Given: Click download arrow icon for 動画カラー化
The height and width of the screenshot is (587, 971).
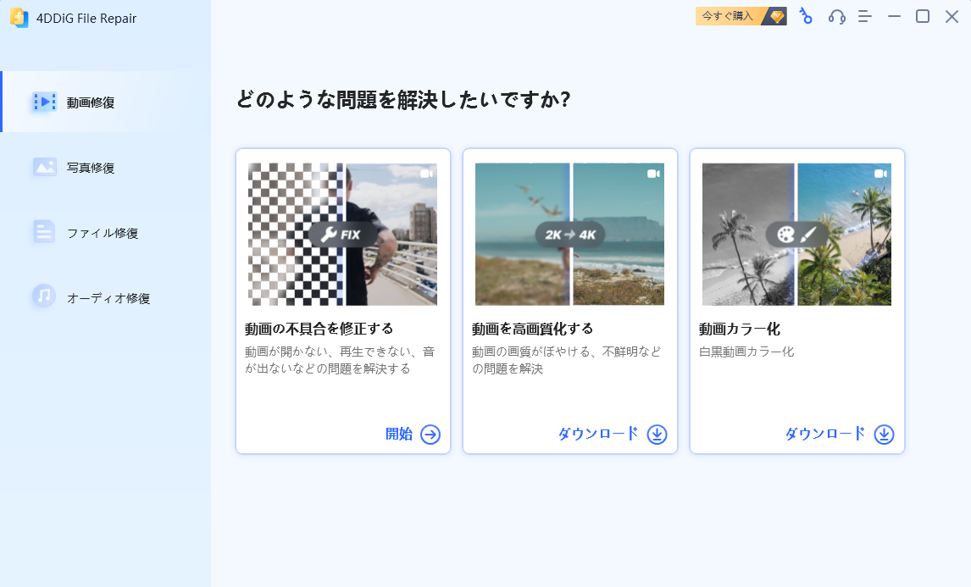Looking at the screenshot, I should [x=884, y=435].
